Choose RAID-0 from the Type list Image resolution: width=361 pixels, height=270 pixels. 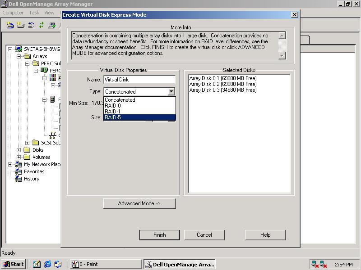point(139,106)
